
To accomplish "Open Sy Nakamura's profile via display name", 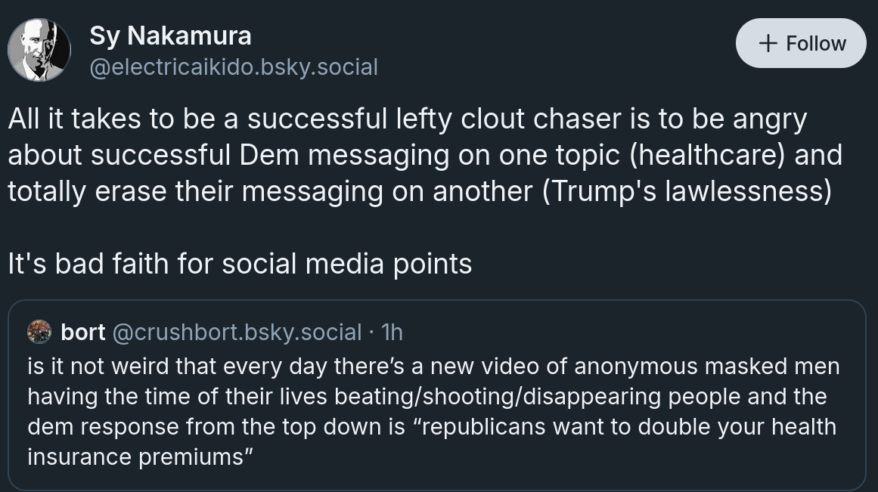I will (x=170, y=35).
